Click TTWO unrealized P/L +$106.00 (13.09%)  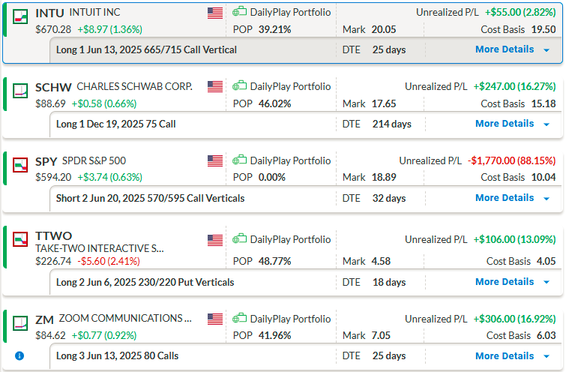tap(515, 239)
